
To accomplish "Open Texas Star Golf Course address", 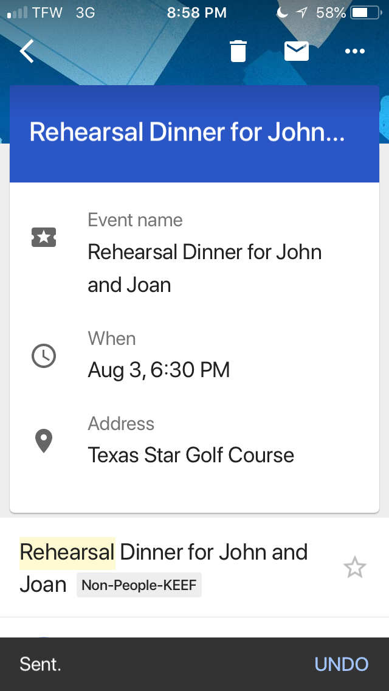I will click(x=191, y=455).
